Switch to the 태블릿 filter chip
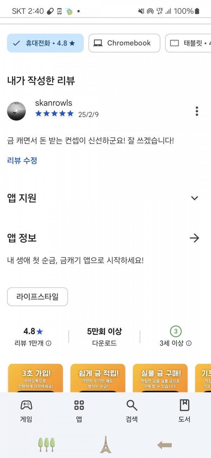This screenshot has height=458, width=211. pos(188,43)
